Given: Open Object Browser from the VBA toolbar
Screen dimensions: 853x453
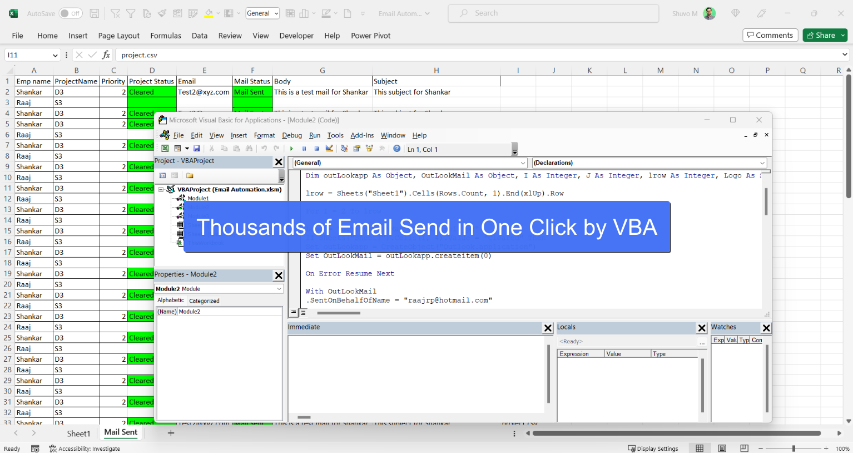Looking at the screenshot, I should click(x=369, y=149).
